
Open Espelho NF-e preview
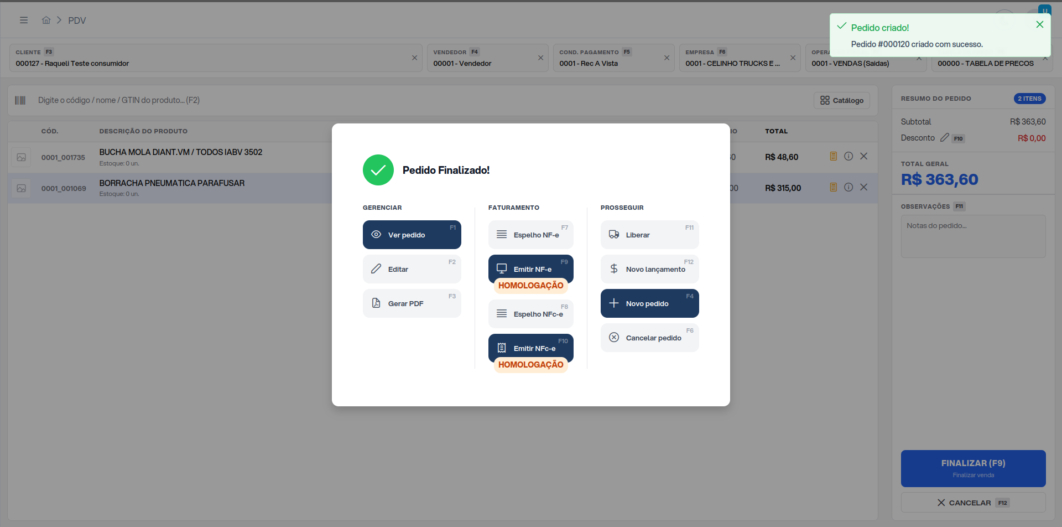tap(531, 235)
